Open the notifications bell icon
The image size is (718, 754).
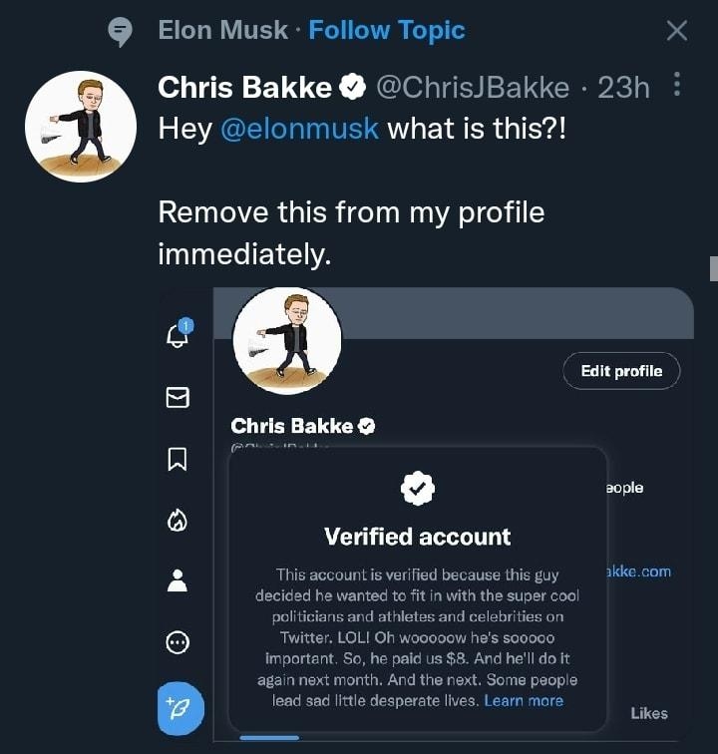[x=178, y=335]
